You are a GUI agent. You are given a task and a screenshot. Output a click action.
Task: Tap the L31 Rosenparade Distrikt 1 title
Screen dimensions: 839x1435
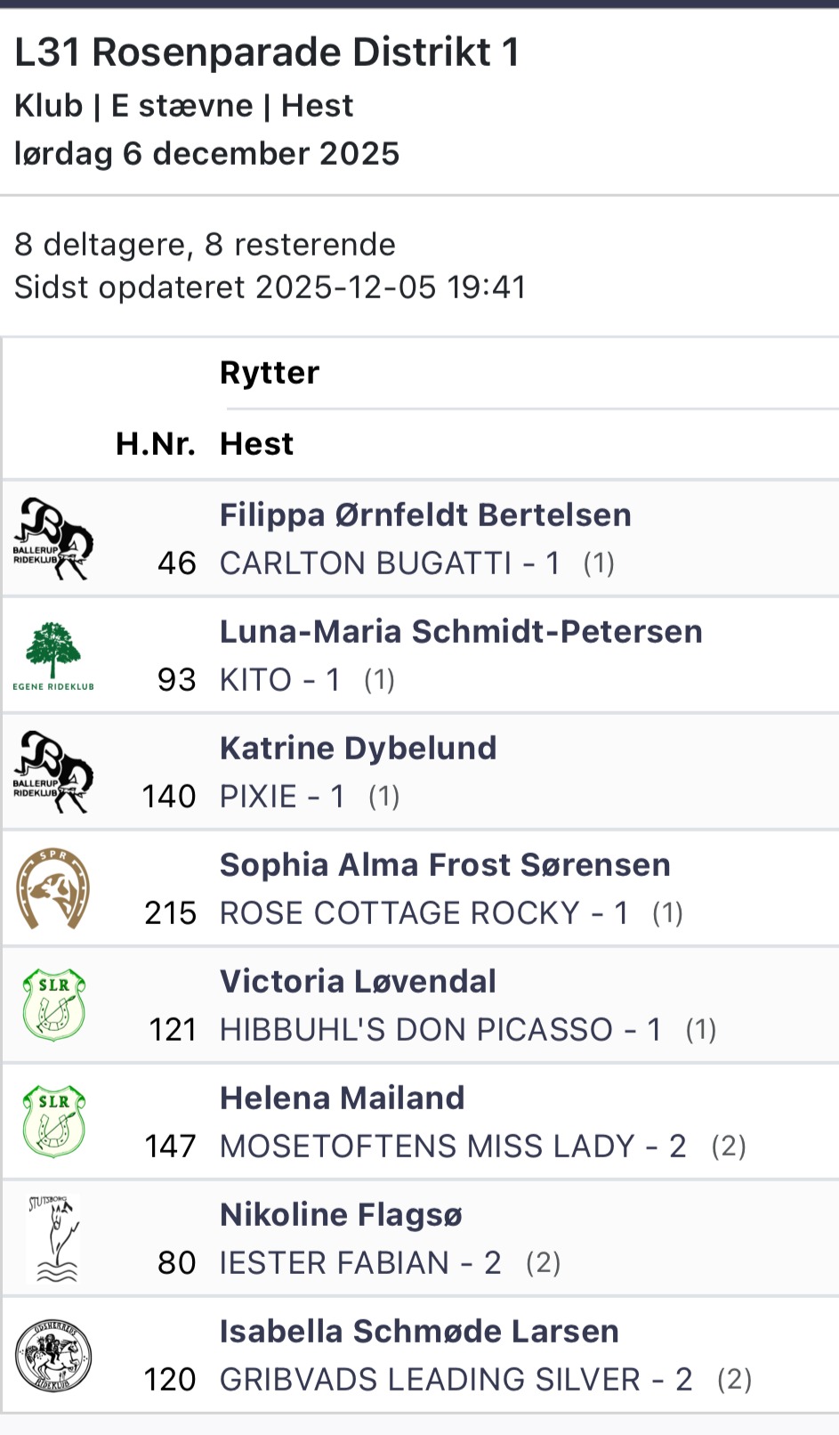click(x=267, y=53)
